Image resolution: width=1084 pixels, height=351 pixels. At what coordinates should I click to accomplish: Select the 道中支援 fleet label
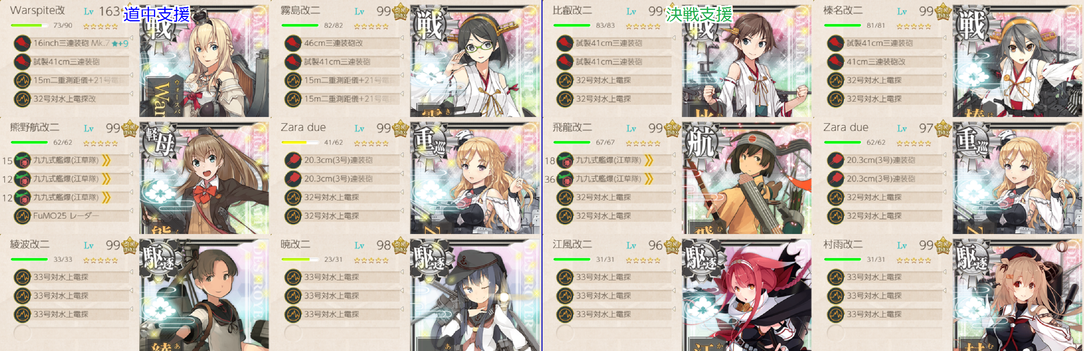(157, 14)
